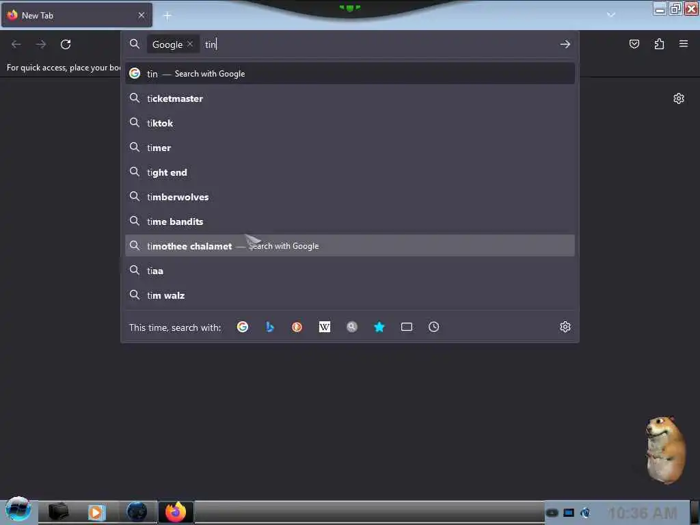Viewport: 700px width, 525px height.
Task: Search history using the clock icon
Action: (434, 327)
